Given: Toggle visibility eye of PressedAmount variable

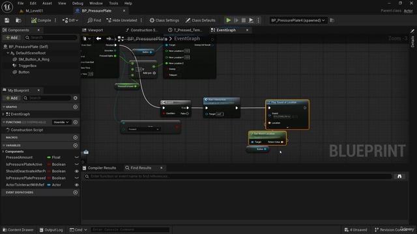Looking at the screenshot, I should tap(77, 157).
